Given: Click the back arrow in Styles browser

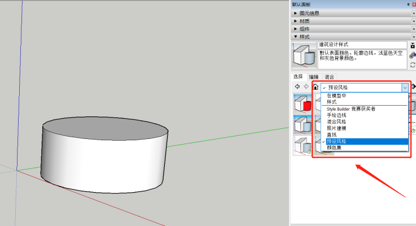Looking at the screenshot, I should click(x=297, y=86).
